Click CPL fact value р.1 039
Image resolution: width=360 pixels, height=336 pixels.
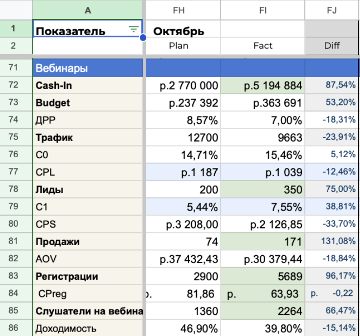click(x=263, y=172)
